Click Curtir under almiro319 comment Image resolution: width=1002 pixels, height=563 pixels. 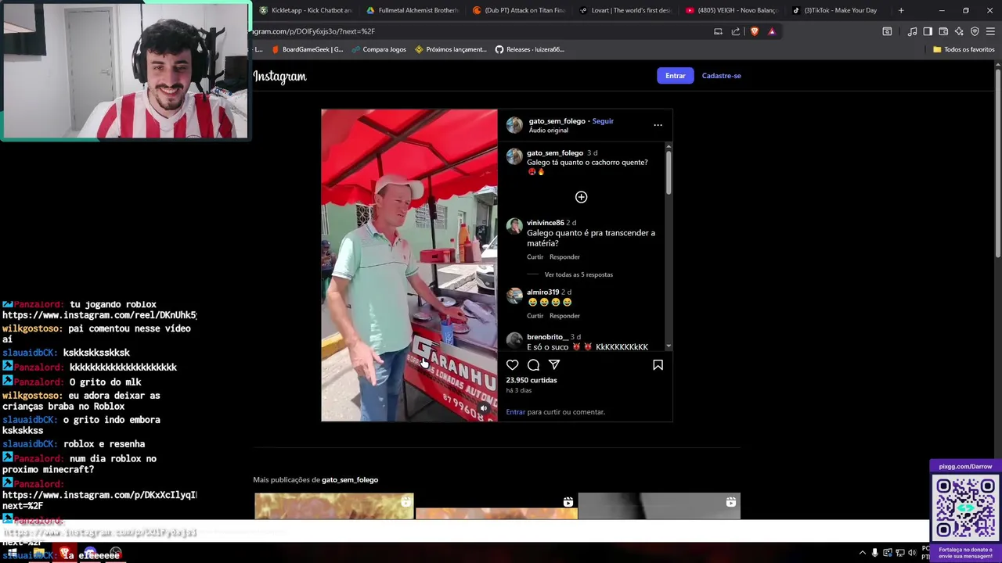point(535,316)
